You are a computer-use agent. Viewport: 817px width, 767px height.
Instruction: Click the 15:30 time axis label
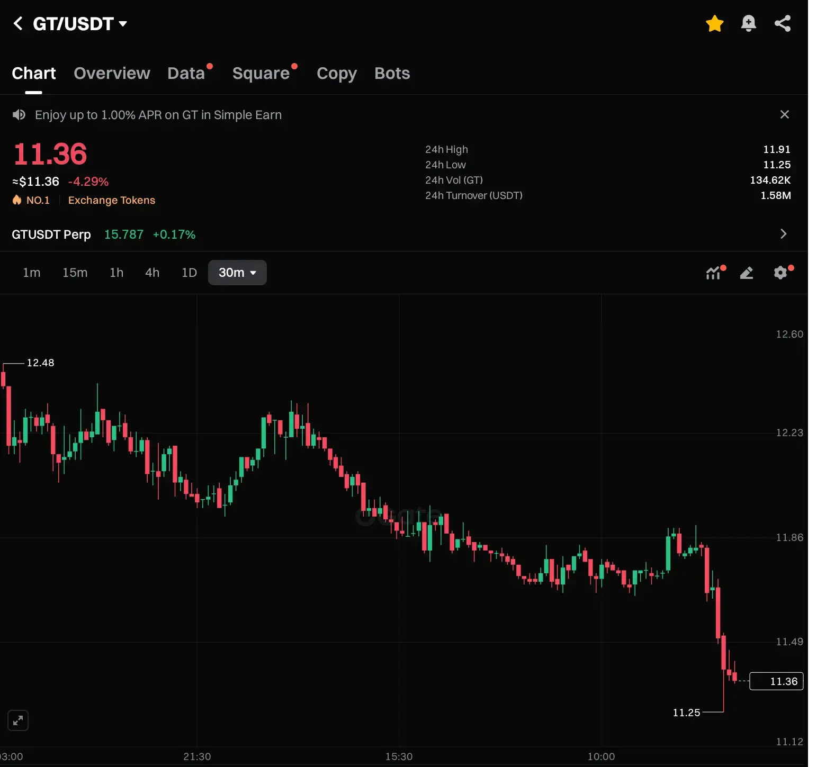tap(399, 756)
